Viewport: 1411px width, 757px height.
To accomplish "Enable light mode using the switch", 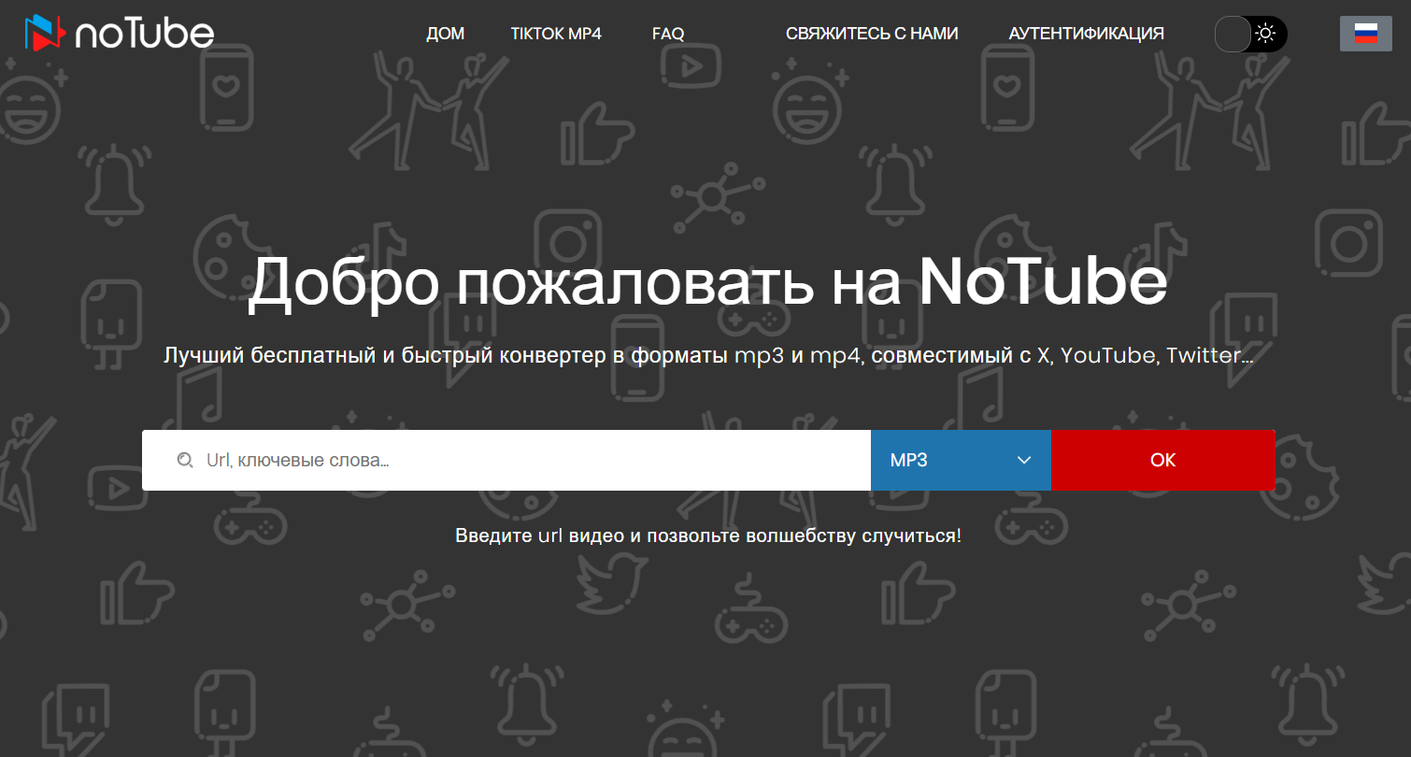I will coord(1250,33).
